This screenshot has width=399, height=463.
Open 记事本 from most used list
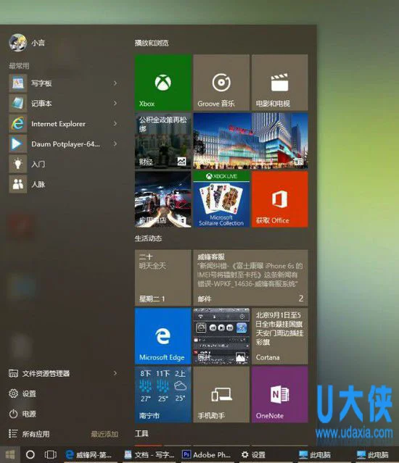[65, 104]
